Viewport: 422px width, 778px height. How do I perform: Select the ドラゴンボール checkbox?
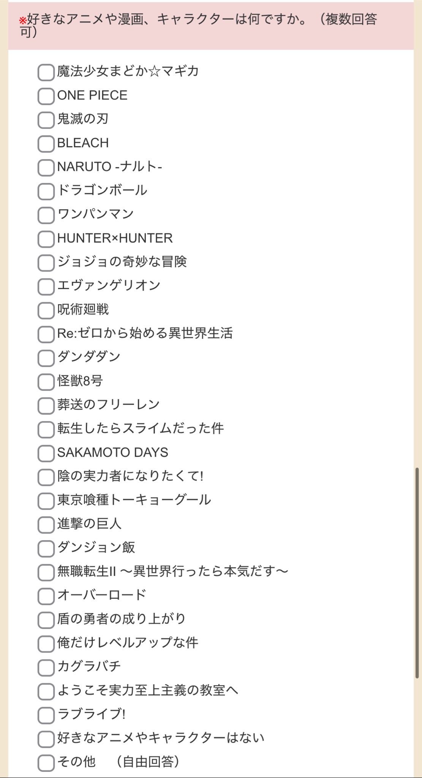(46, 191)
